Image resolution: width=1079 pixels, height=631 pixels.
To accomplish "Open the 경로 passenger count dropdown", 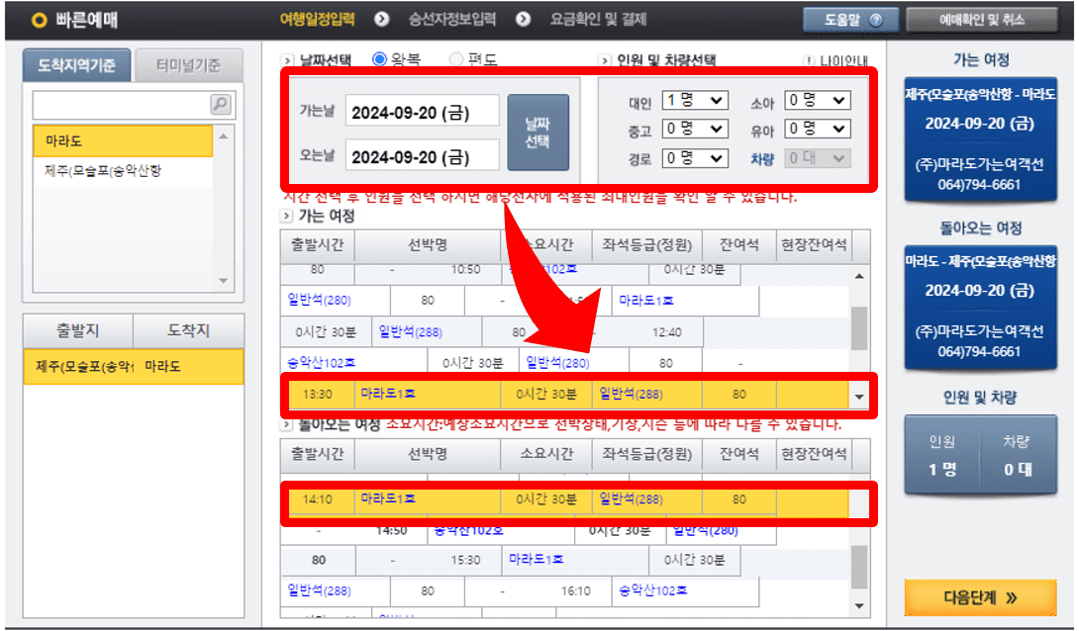I will pyautogui.click(x=696, y=156).
